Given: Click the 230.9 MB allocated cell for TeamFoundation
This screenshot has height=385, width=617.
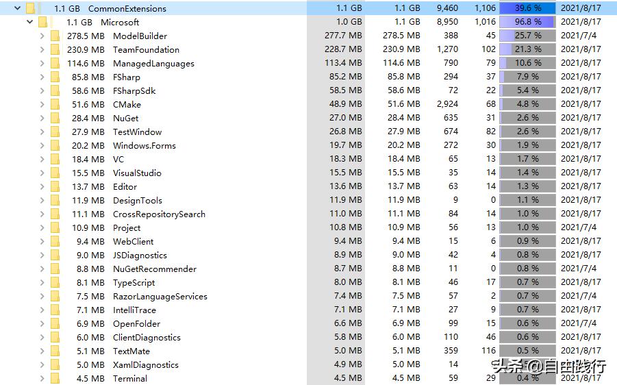Looking at the screenshot, I should click(401, 49).
